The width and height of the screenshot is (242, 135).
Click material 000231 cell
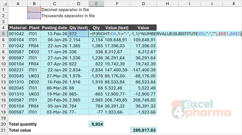[x=18, y=70]
